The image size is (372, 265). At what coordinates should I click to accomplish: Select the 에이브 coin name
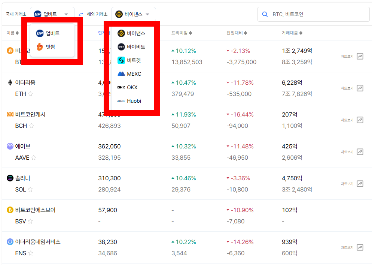click(23, 146)
